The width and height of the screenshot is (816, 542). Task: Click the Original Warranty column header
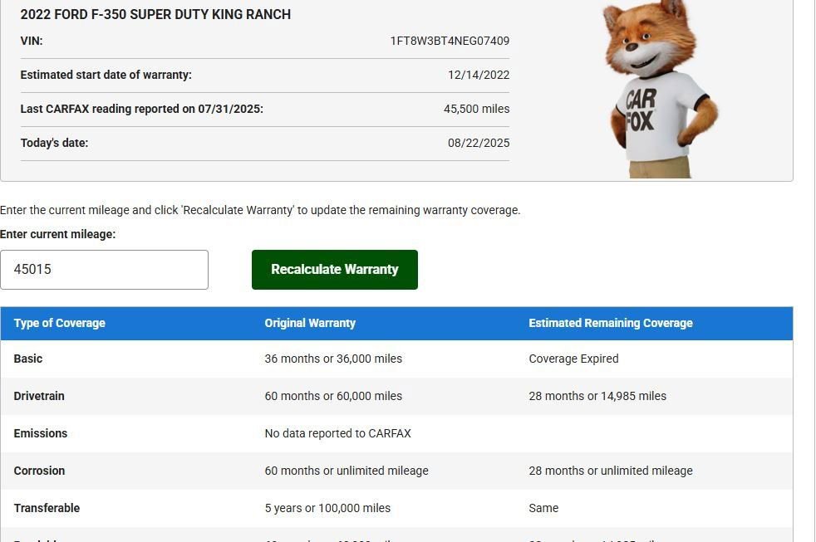pyautogui.click(x=310, y=323)
